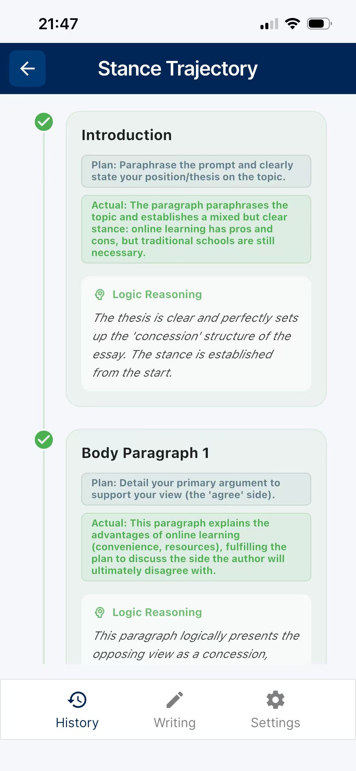Select the Introduction heading
Screen dimensions: 356x771
pyautogui.click(x=127, y=135)
